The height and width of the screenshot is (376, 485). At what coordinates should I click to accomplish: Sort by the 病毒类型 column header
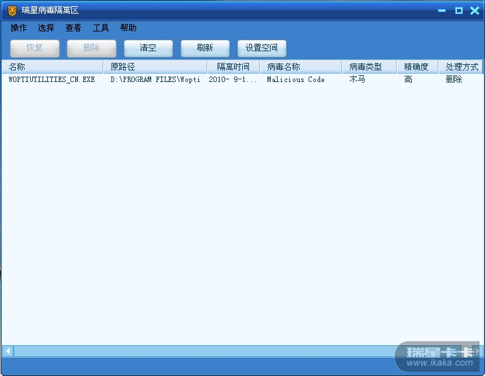coord(369,67)
